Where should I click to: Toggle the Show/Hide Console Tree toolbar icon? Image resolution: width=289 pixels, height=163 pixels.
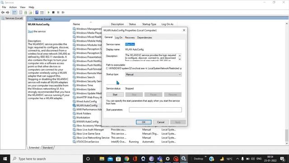point(14,12)
